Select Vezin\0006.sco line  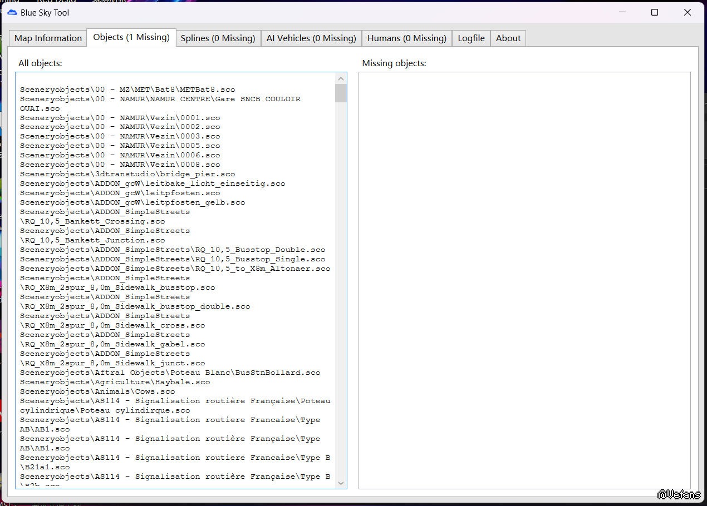pyautogui.click(x=120, y=156)
